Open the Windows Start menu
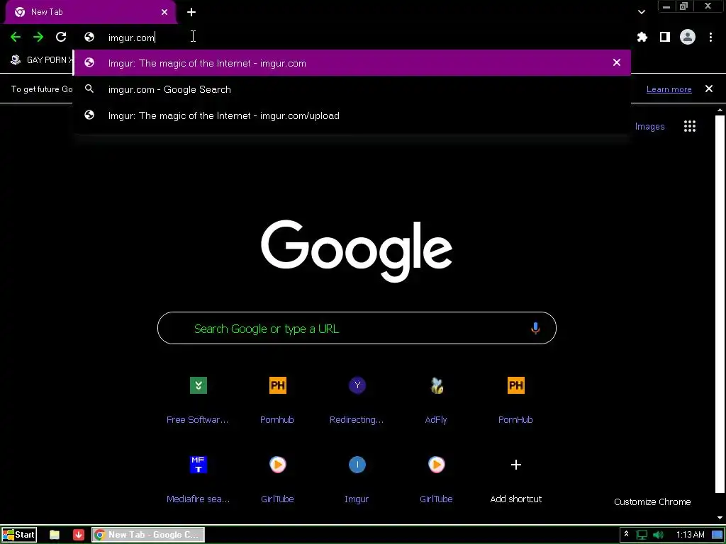This screenshot has height=544, width=726. click(19, 535)
